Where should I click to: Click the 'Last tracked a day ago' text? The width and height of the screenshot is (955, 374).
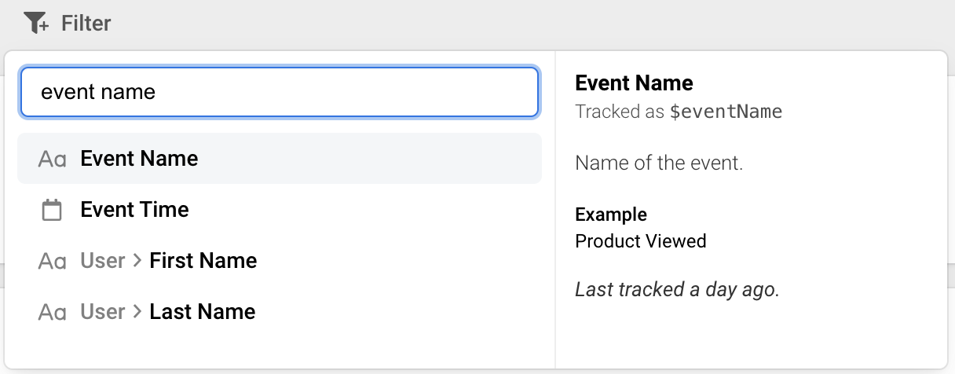pyautogui.click(x=677, y=290)
